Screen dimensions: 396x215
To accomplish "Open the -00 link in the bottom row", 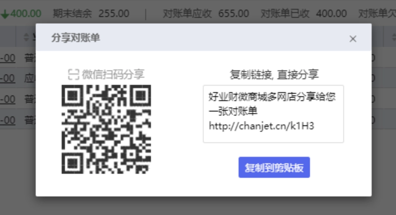I will pos(8,120).
